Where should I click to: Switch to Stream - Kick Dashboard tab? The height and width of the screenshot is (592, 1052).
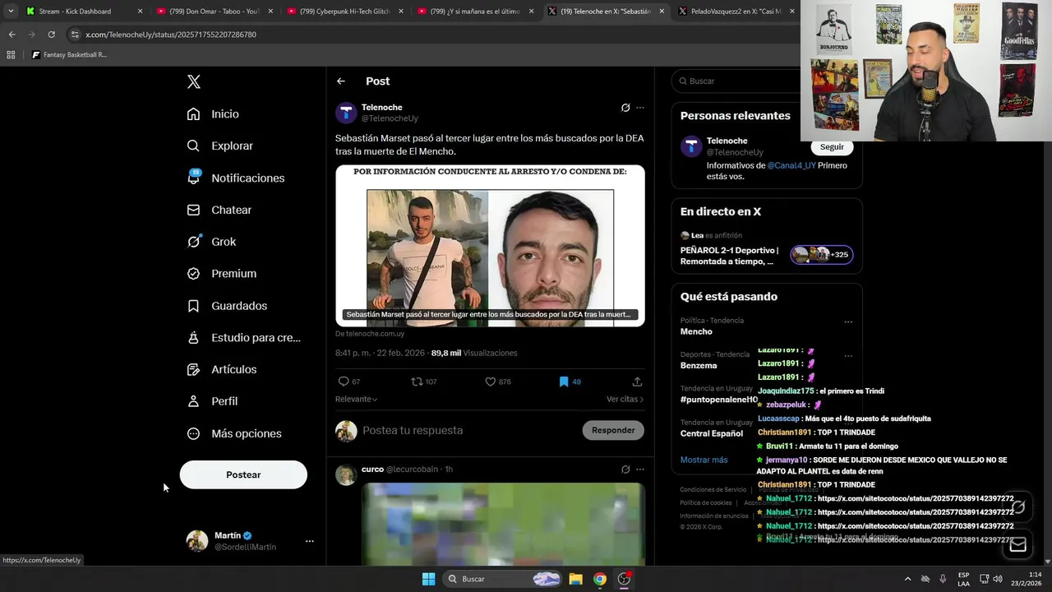tap(82, 12)
